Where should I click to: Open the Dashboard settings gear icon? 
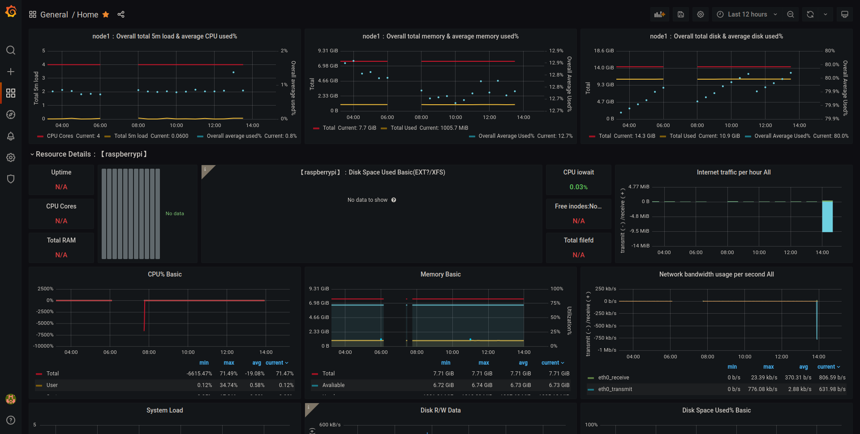point(701,14)
